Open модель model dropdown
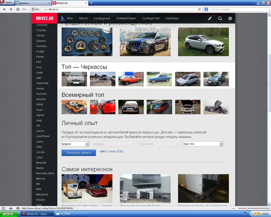The width and height of the screenshot is (271, 217). 113,144
